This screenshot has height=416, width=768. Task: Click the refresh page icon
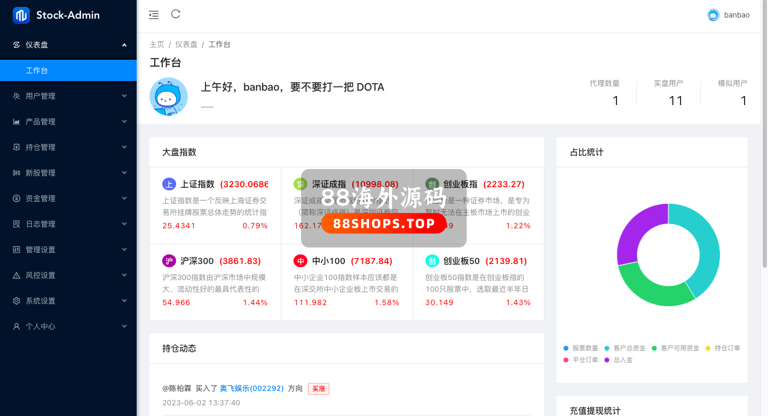(x=176, y=14)
